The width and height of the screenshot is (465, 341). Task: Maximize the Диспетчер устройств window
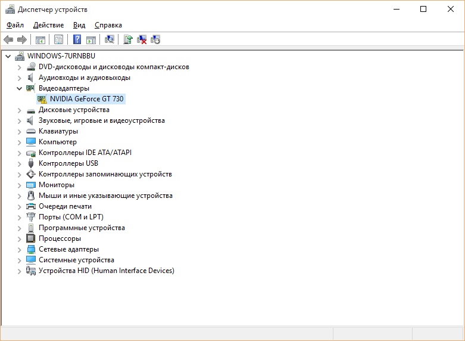point(423,9)
